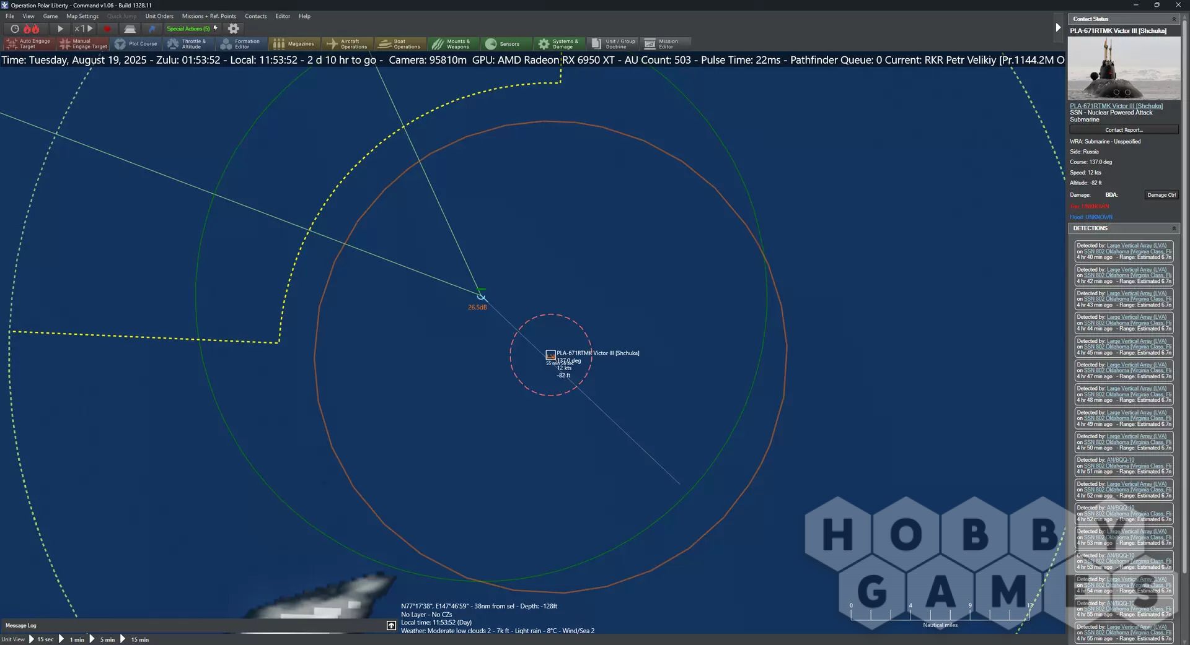
Task: Open the Unit Orders menu
Action: [x=159, y=16]
